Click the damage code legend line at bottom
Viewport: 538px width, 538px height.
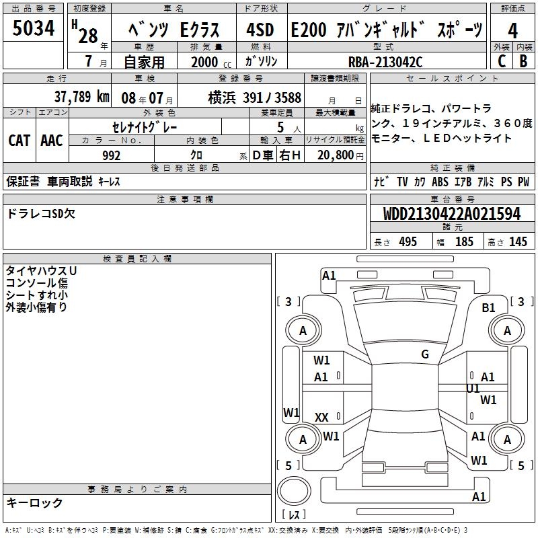236,530
